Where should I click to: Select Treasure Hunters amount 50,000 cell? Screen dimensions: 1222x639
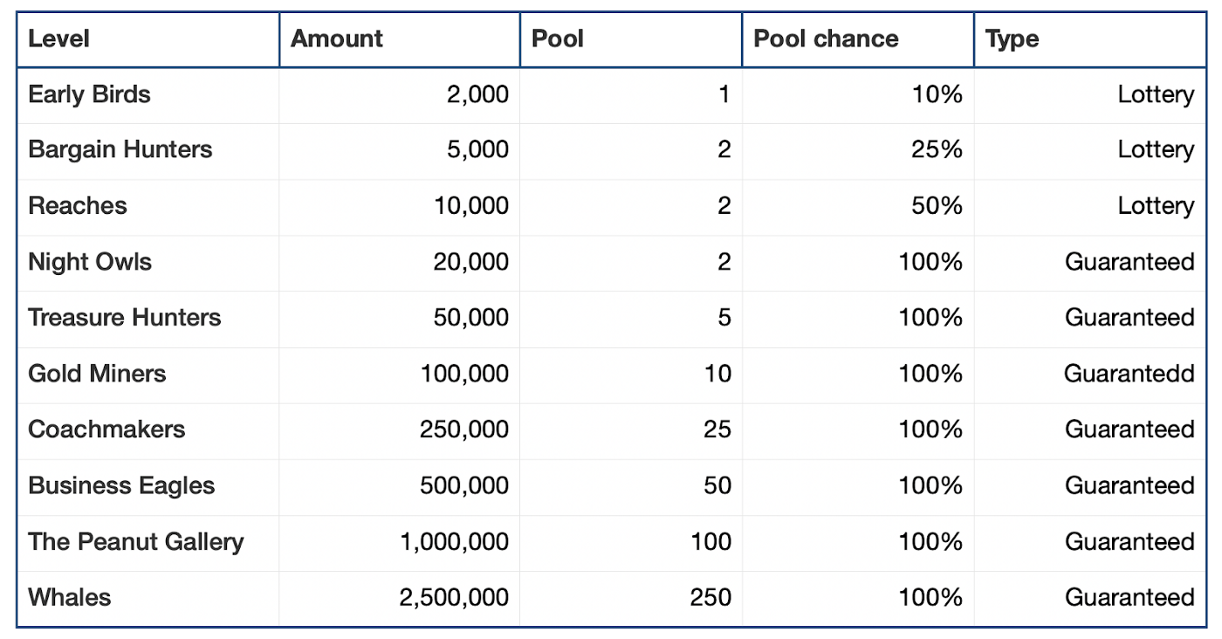point(400,319)
